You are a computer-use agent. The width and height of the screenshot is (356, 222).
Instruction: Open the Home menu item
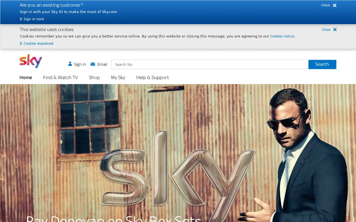click(x=26, y=77)
